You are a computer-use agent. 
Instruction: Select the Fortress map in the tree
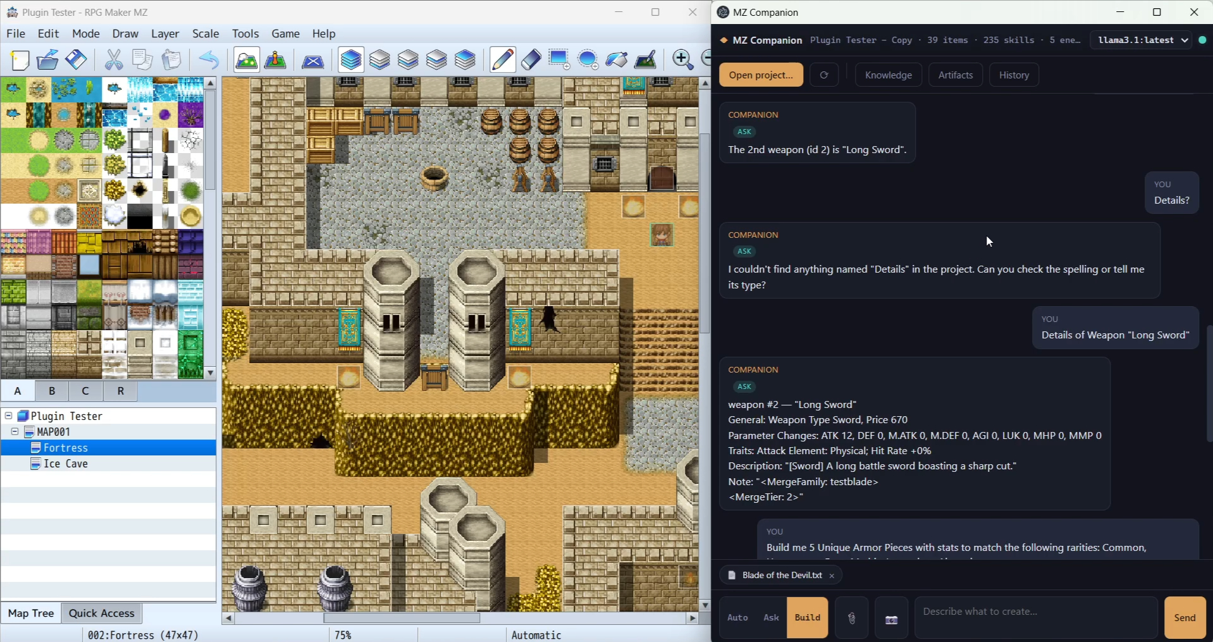(108, 448)
